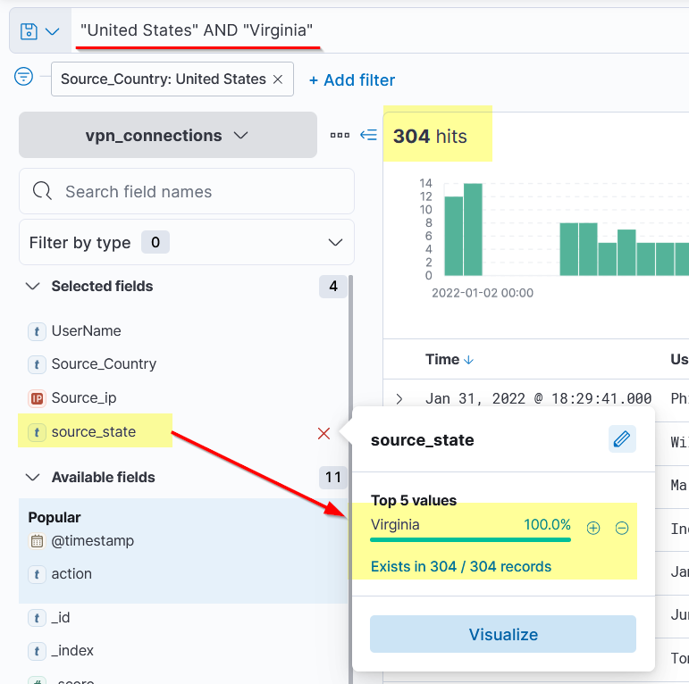
Task: Expand the Filter by type dropdown
Action: [187, 243]
